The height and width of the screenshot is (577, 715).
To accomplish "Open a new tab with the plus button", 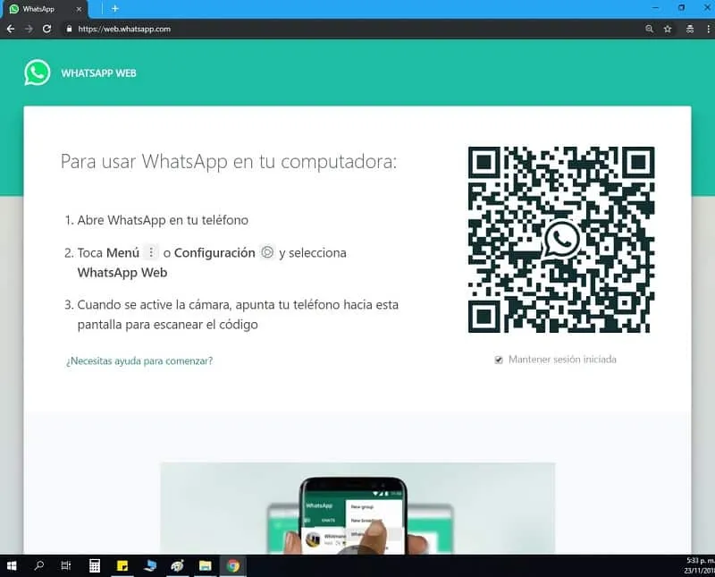I will click(x=114, y=9).
